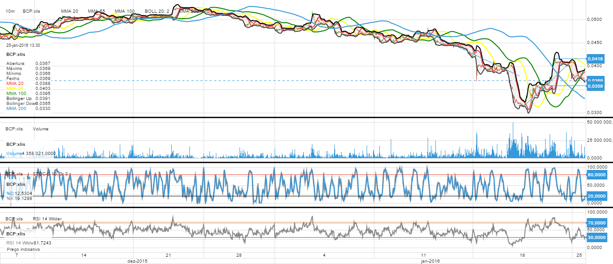Open the STOC-S 10; 3; 3 indicator label

pyautogui.click(x=50, y=174)
